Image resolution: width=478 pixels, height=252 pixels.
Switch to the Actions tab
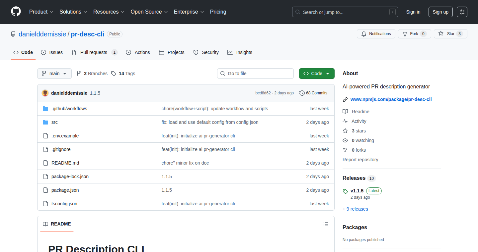(138, 52)
